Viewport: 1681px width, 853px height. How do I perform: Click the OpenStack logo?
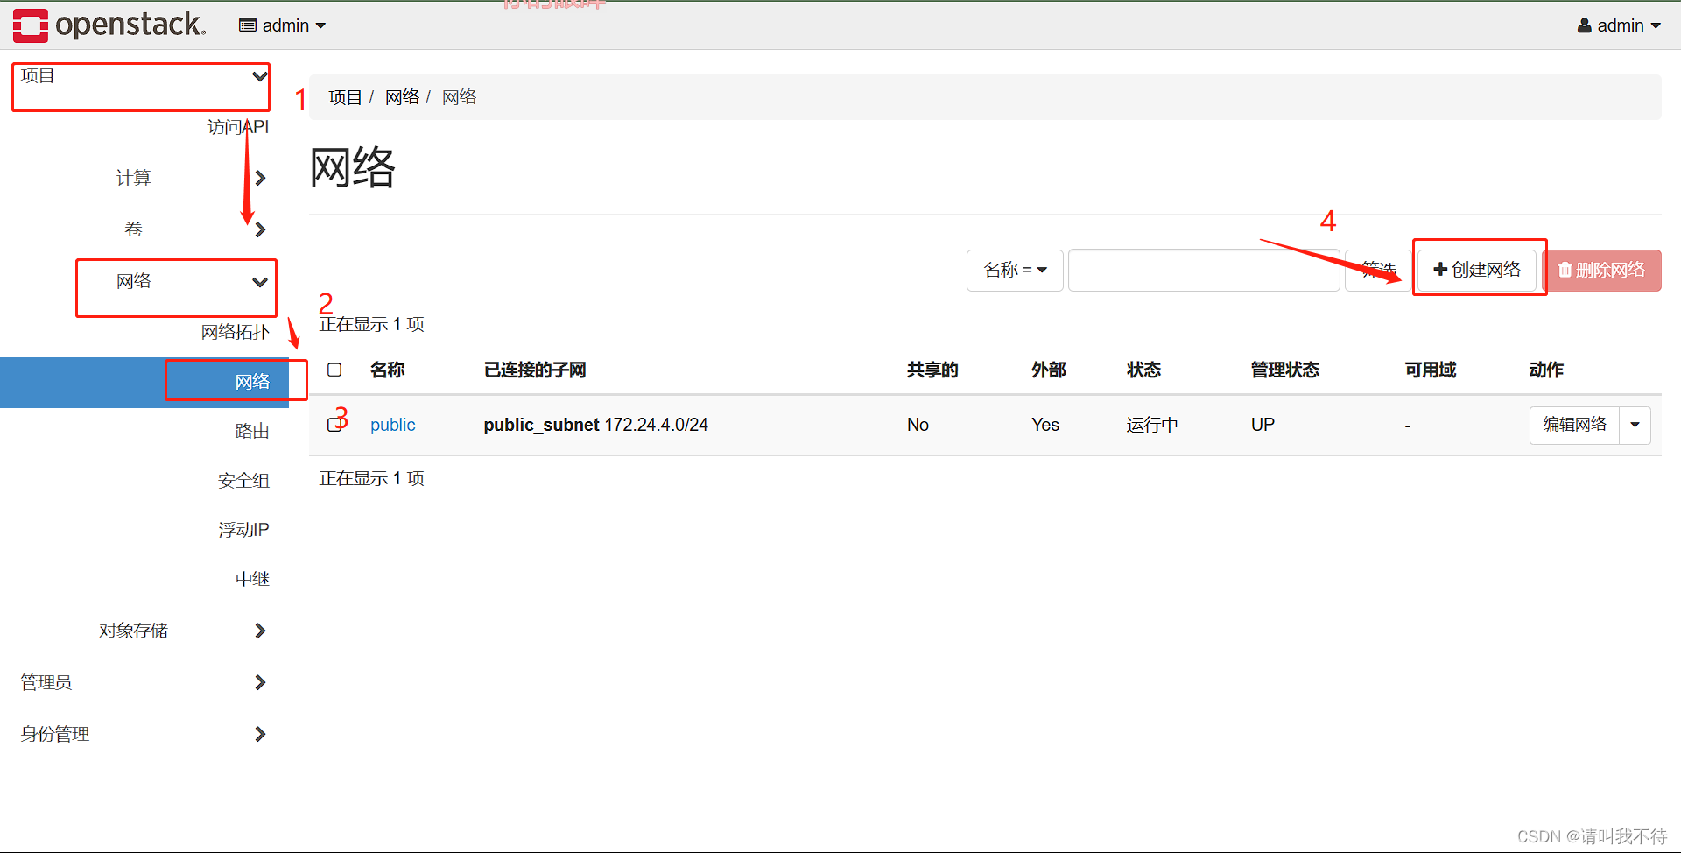click(x=109, y=25)
